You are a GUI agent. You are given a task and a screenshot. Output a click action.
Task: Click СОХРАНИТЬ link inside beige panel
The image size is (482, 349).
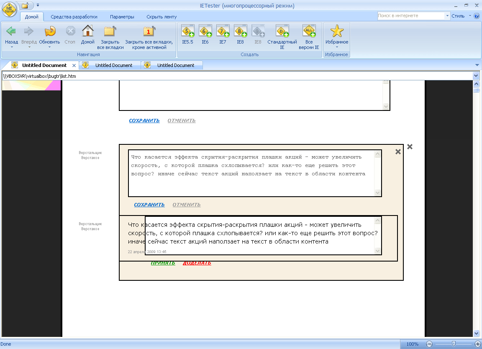(149, 205)
